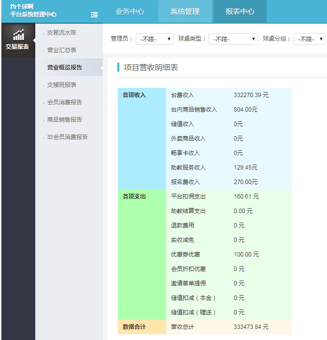Open the 营业汇总表 report
This screenshot has width=327, height=340.
[x=62, y=50]
